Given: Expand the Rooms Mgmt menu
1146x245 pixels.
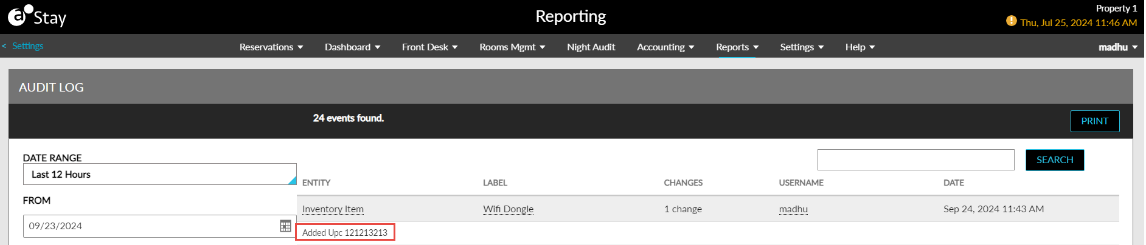Looking at the screenshot, I should [512, 47].
